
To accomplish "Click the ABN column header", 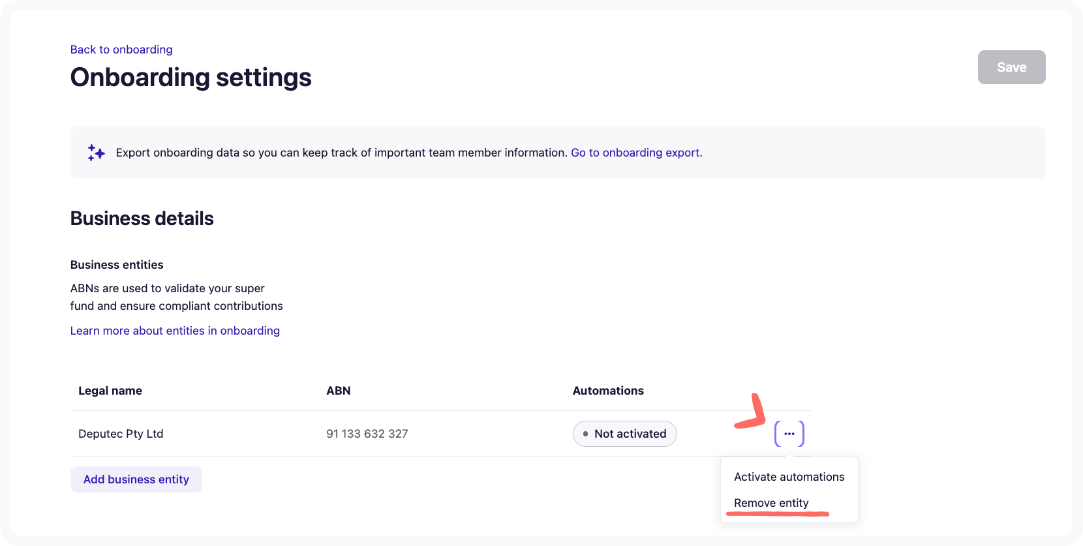I will (338, 391).
